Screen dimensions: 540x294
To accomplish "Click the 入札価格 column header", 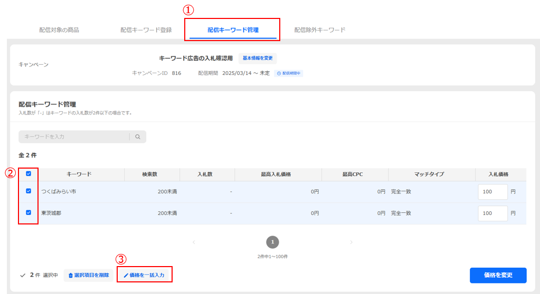I will pos(498,174).
